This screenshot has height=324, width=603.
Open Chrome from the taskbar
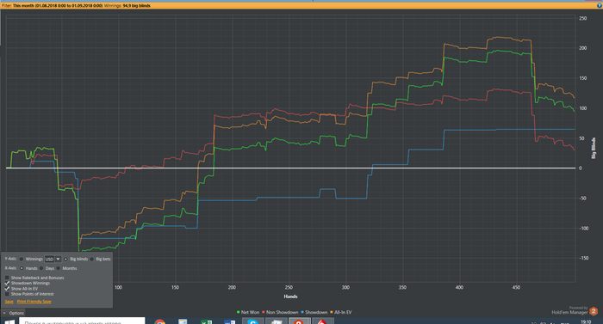pyautogui.click(x=160, y=321)
